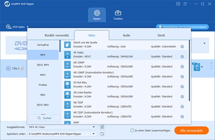This screenshot has width=215, height=140.
Task: Select ProRes in the format list
Action: (43, 85)
